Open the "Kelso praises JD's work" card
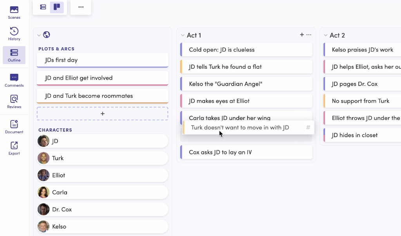This screenshot has height=236, width=401. click(362, 50)
